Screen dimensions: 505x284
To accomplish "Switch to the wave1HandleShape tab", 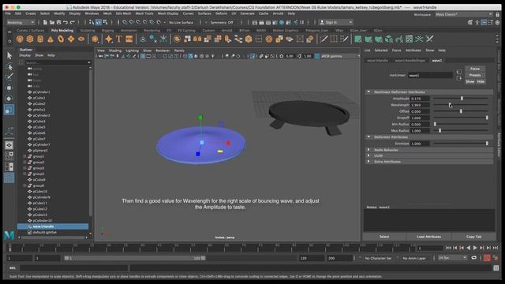I will click(x=410, y=61).
